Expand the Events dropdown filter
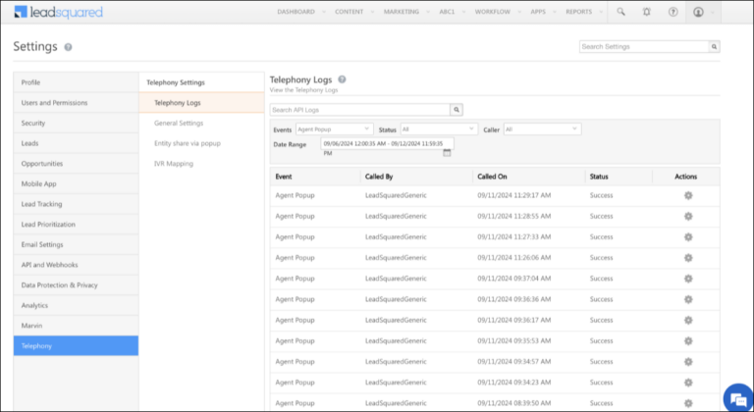Screen dimensions: 754x412 pos(334,129)
